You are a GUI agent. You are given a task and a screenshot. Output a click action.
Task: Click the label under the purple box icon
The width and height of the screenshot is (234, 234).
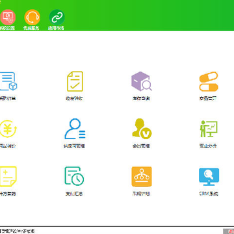pos(141,98)
